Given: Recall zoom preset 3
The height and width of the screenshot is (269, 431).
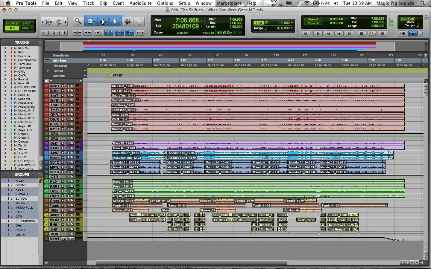Looking at the screenshot, I should [x=54, y=33].
